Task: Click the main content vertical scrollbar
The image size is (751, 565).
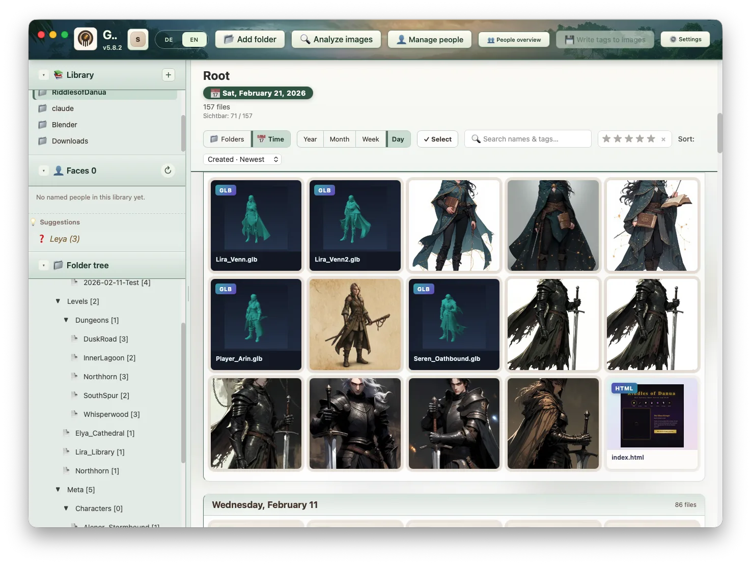Action: [x=720, y=133]
